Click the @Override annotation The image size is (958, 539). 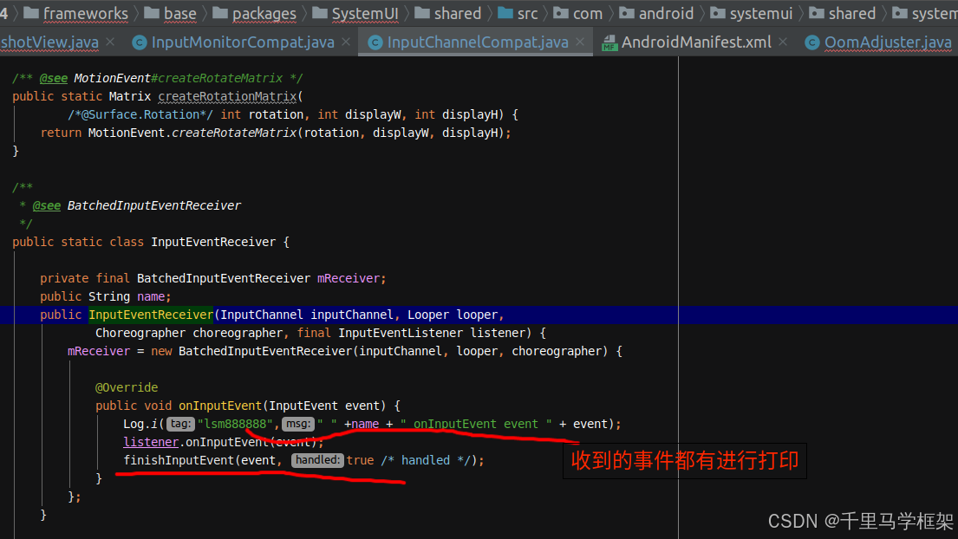coord(127,387)
